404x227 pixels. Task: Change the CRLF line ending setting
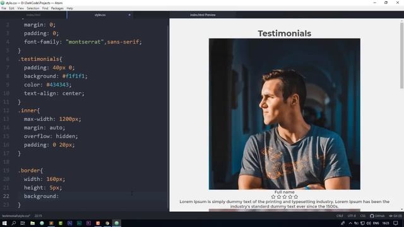tap(340, 216)
